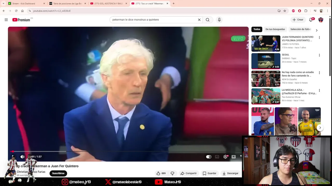Screen dimensions: 332x186
Task: Close the active 'Sos un crack' Pékerman tab
Action: pyautogui.click(x=167, y=4)
